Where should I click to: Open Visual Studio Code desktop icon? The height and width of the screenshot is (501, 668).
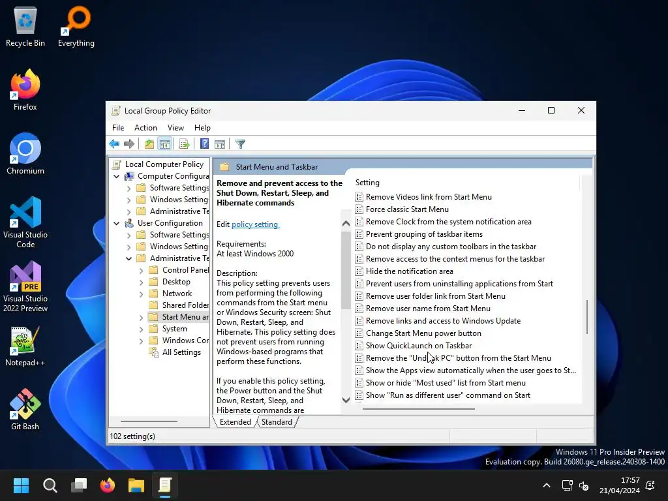(x=25, y=222)
